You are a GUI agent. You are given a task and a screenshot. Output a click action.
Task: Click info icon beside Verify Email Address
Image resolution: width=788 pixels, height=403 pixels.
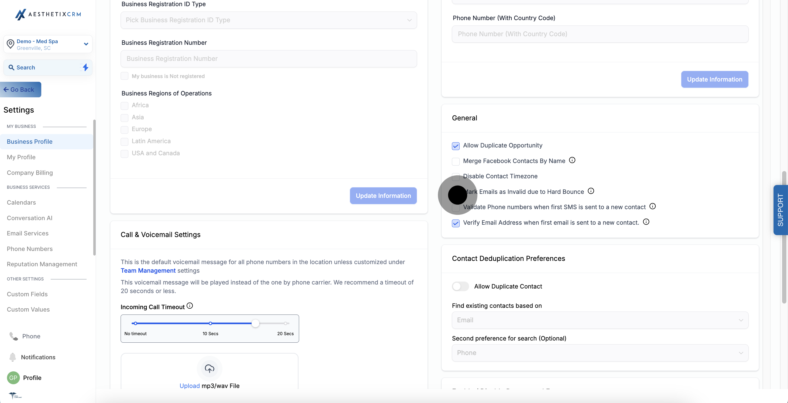[646, 222]
